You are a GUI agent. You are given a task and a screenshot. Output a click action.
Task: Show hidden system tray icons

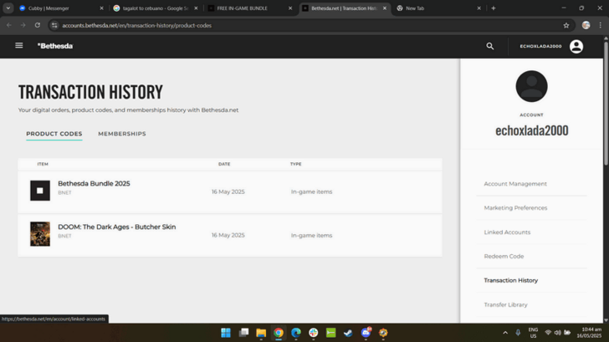(x=505, y=333)
